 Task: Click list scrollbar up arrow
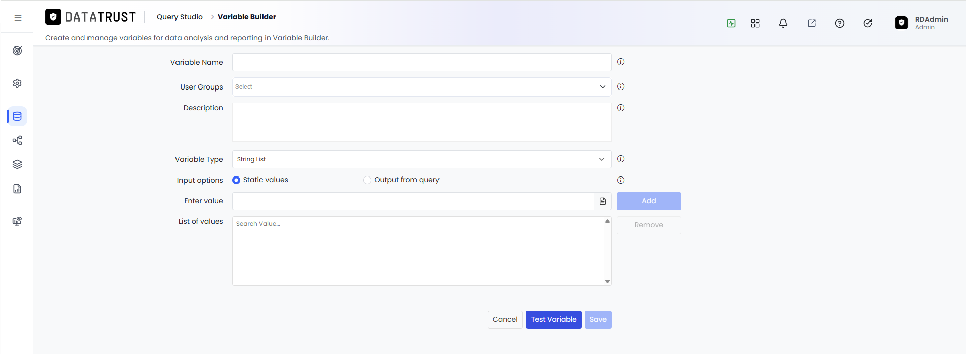(x=607, y=221)
